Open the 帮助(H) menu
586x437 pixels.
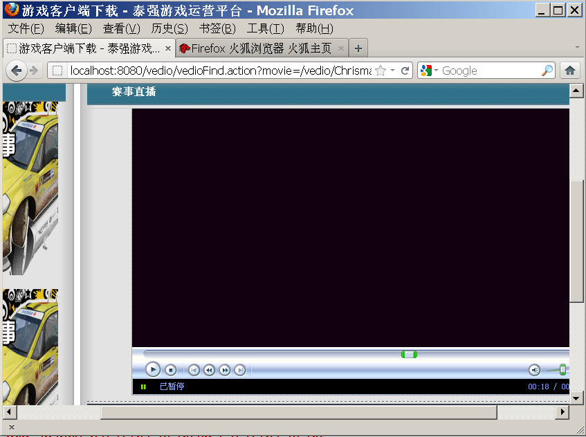(x=314, y=28)
